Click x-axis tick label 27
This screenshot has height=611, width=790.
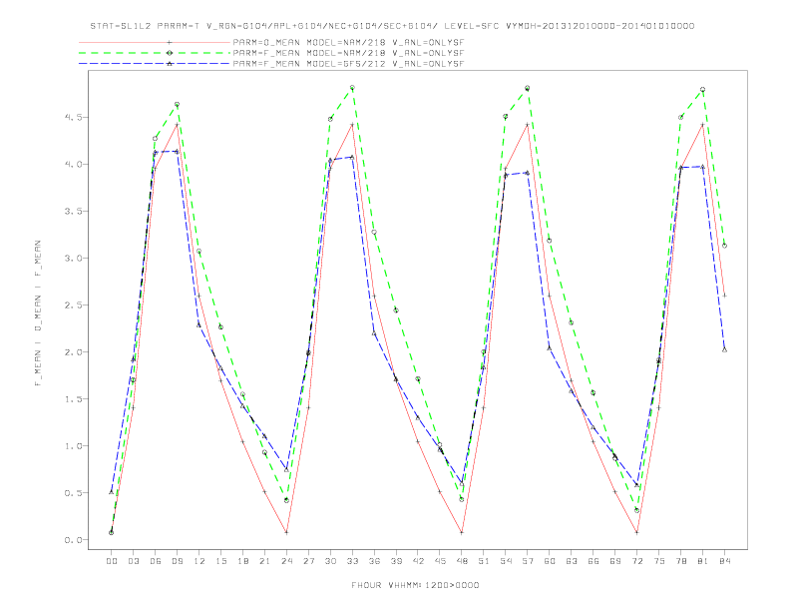308,561
